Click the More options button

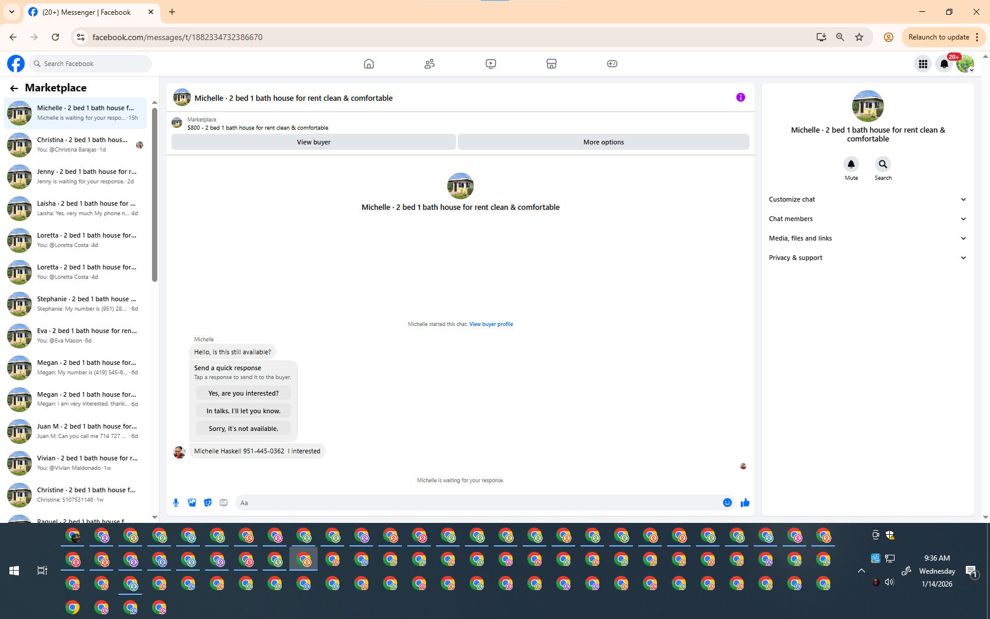[x=603, y=142]
